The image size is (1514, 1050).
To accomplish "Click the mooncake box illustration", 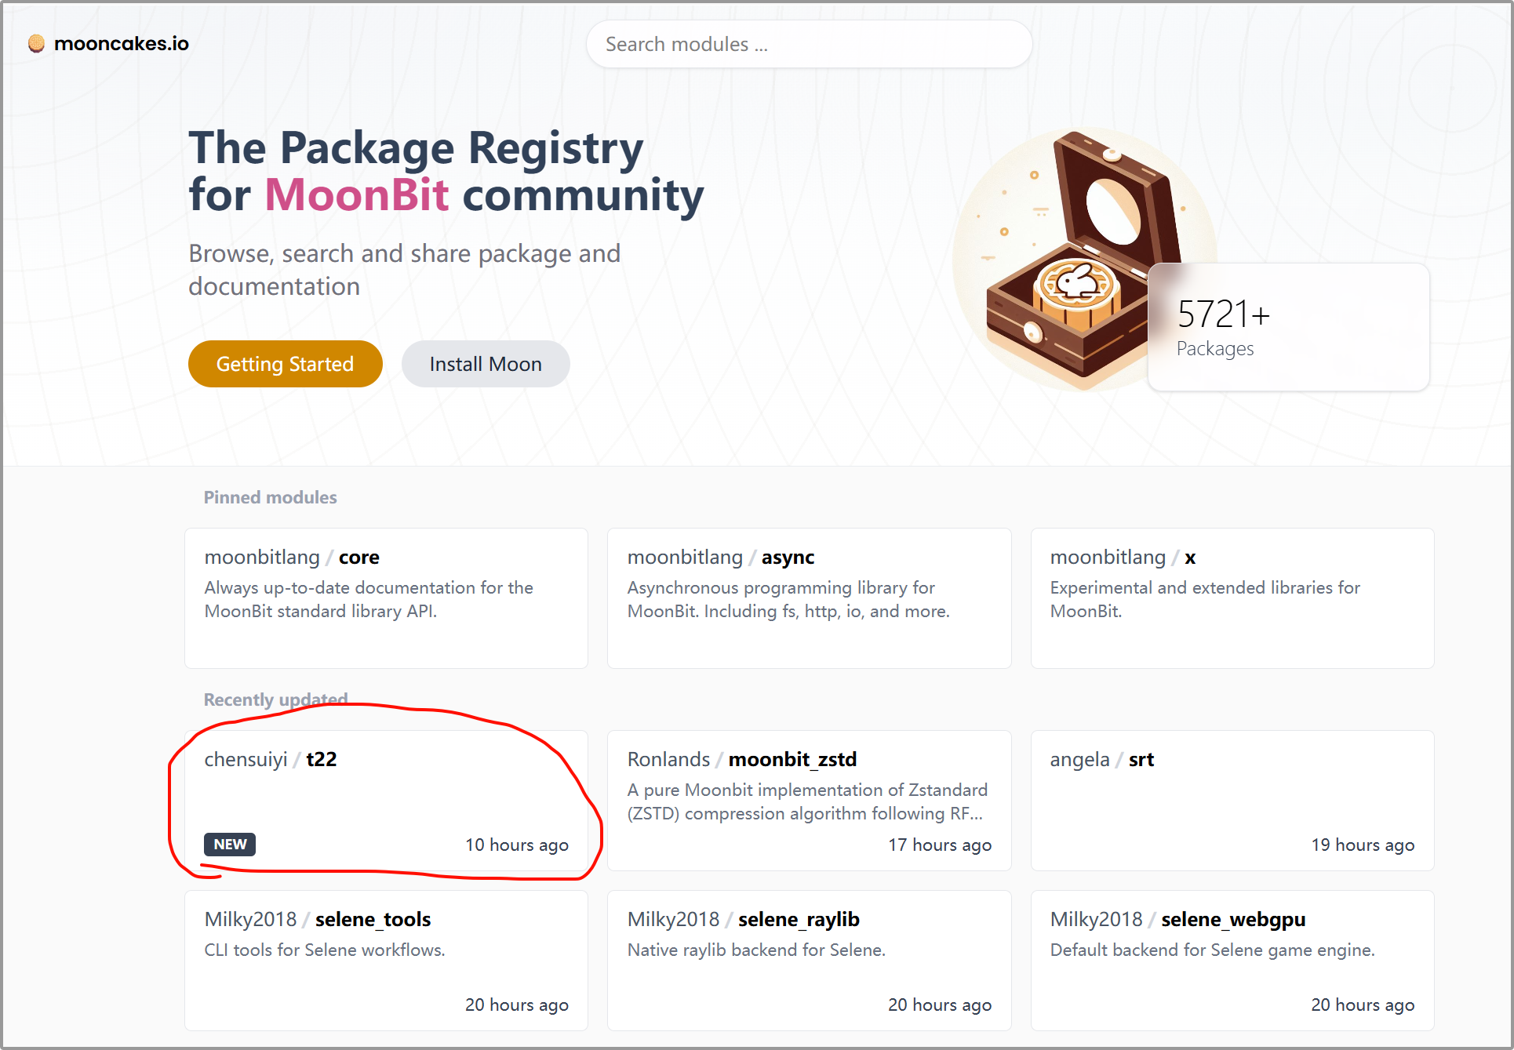I will point(1083,259).
